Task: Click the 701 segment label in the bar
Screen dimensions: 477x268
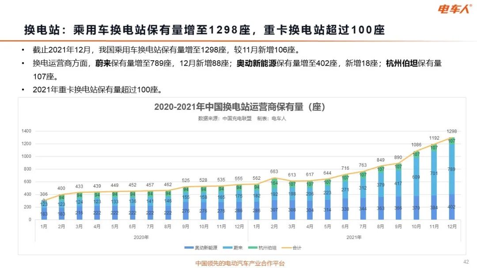Action: [x=434, y=174]
